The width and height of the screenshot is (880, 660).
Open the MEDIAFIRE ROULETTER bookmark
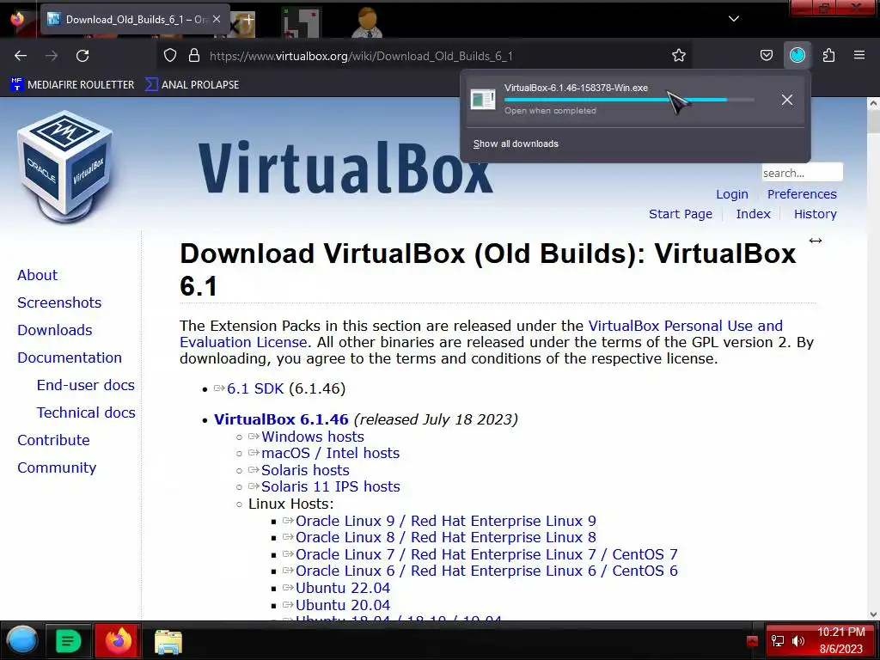(x=73, y=85)
